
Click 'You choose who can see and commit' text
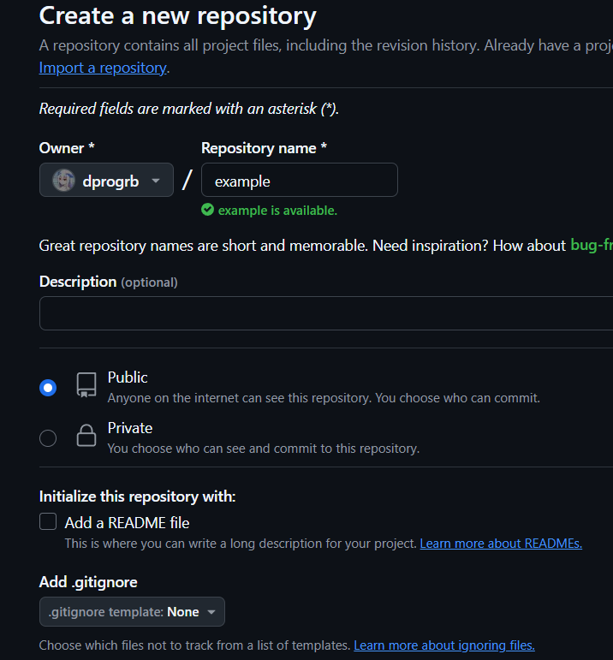point(264,449)
